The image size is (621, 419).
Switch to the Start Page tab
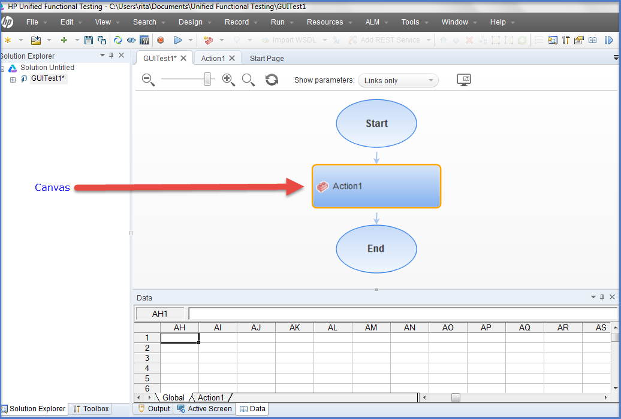tap(267, 59)
